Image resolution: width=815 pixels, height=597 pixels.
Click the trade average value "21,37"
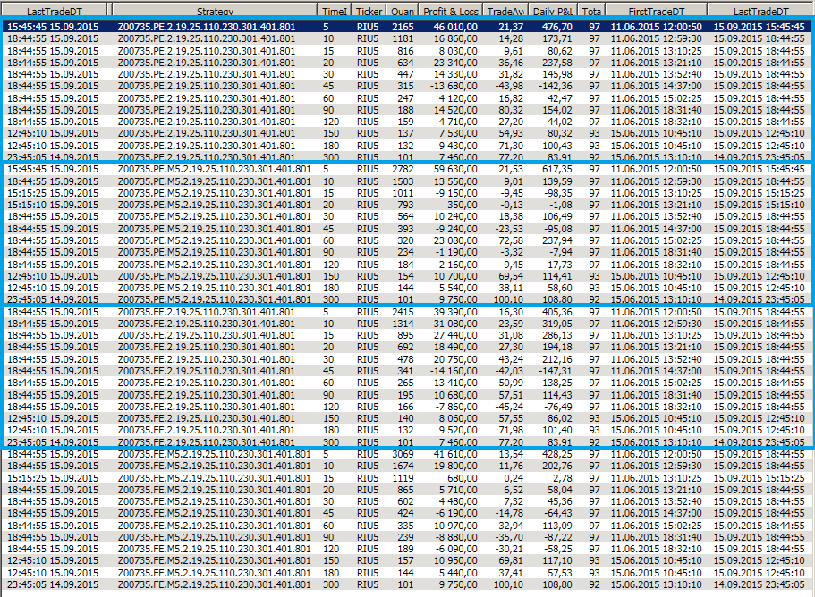(x=511, y=27)
